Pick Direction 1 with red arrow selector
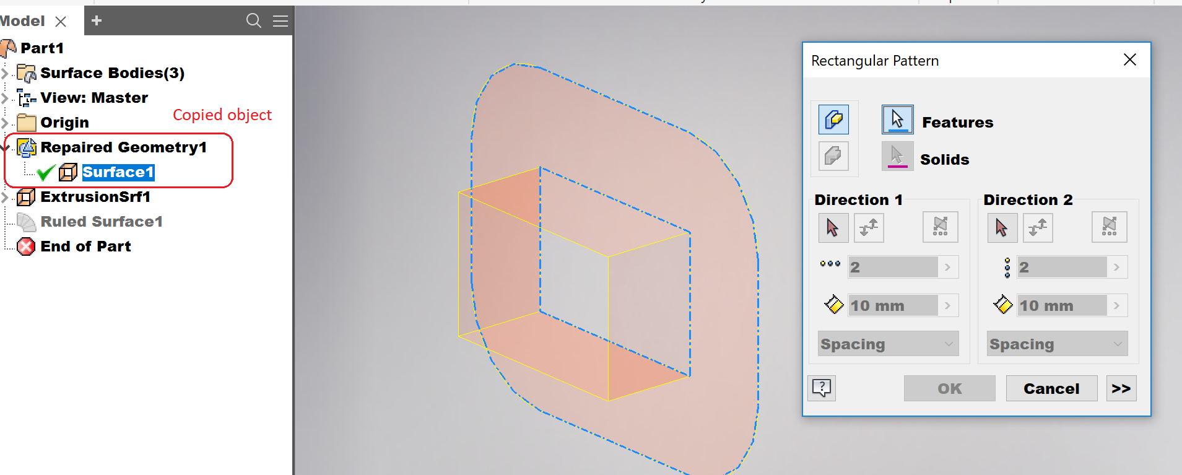This screenshot has height=475, width=1182. pyautogui.click(x=833, y=228)
